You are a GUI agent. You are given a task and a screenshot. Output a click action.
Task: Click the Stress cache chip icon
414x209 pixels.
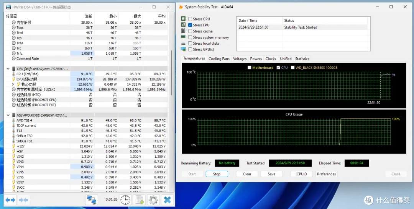point(183,31)
